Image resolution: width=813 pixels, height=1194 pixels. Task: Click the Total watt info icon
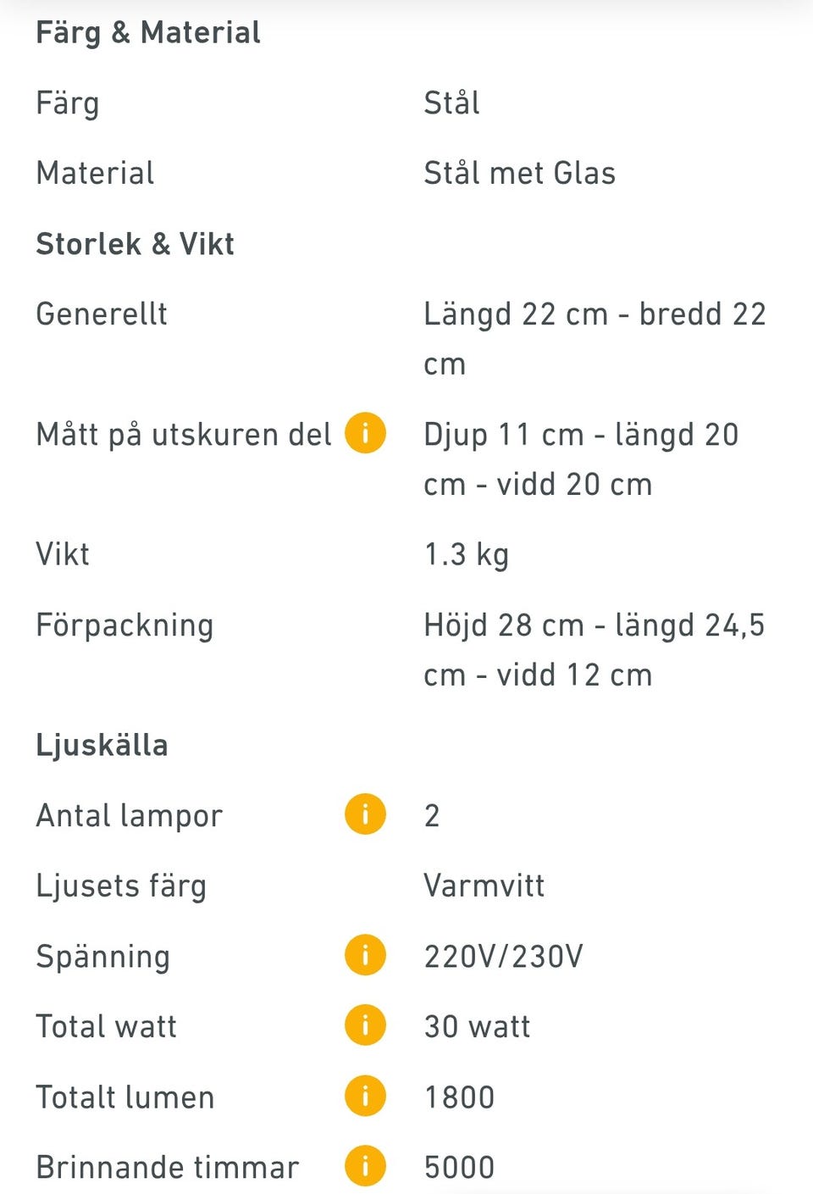pyautogui.click(x=365, y=1025)
